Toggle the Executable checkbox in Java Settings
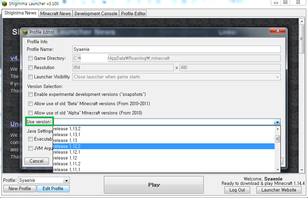Screen dimensions: 308x198 point(30,139)
